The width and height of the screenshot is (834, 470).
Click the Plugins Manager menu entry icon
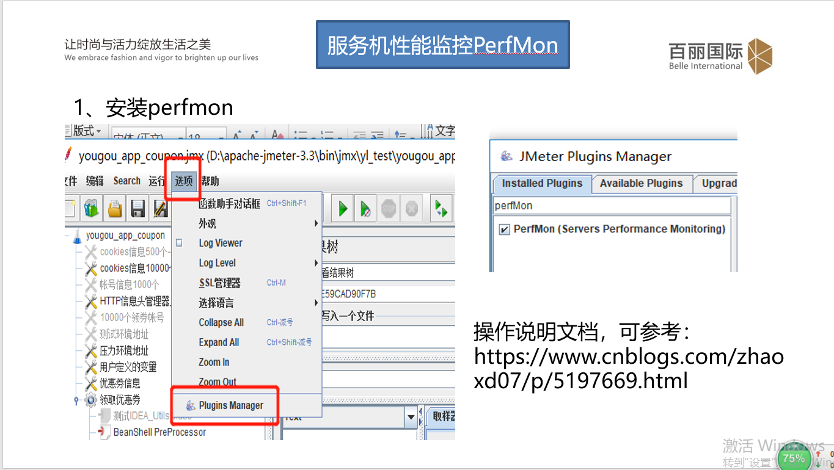[191, 405]
